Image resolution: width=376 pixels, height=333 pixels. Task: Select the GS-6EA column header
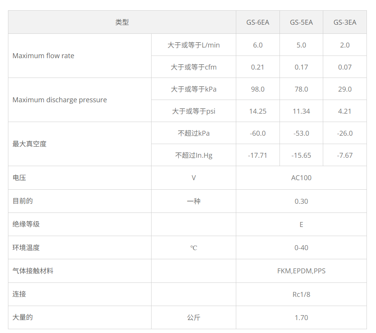(258, 22)
